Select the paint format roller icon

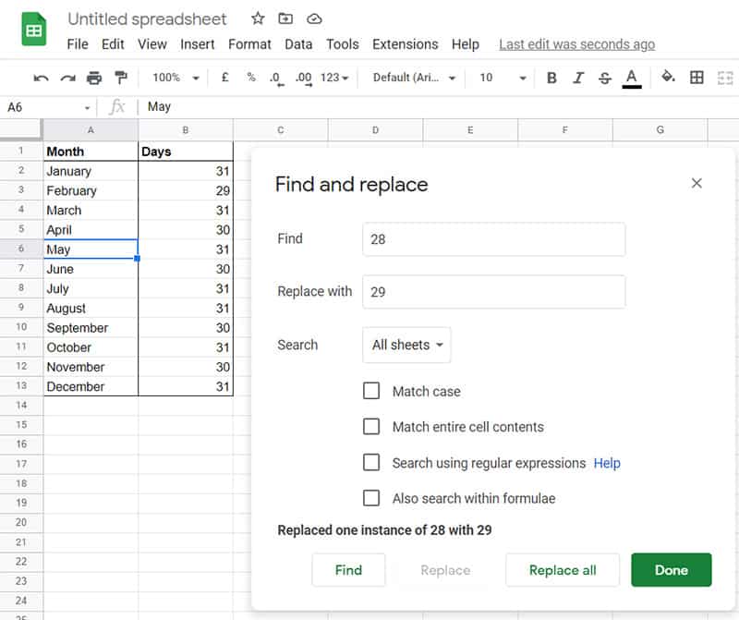(121, 79)
